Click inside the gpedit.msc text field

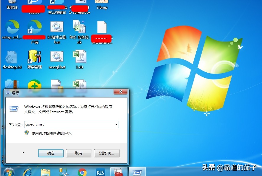[x=68, y=124]
